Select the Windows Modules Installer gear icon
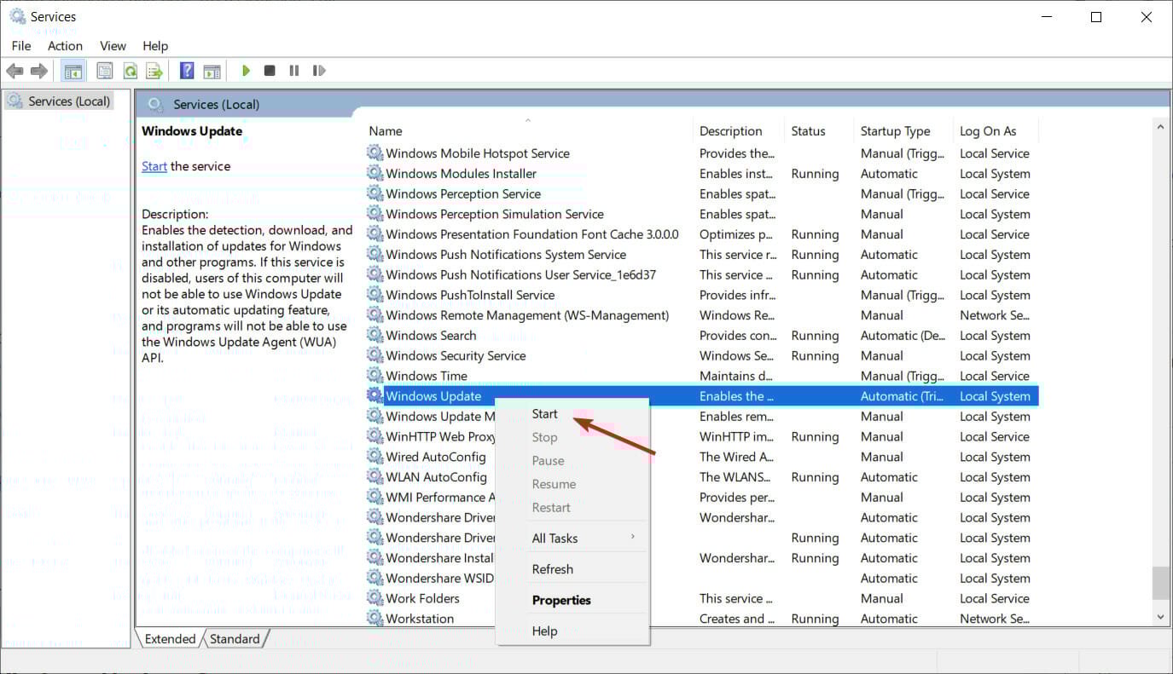The height and width of the screenshot is (674, 1173). (375, 173)
